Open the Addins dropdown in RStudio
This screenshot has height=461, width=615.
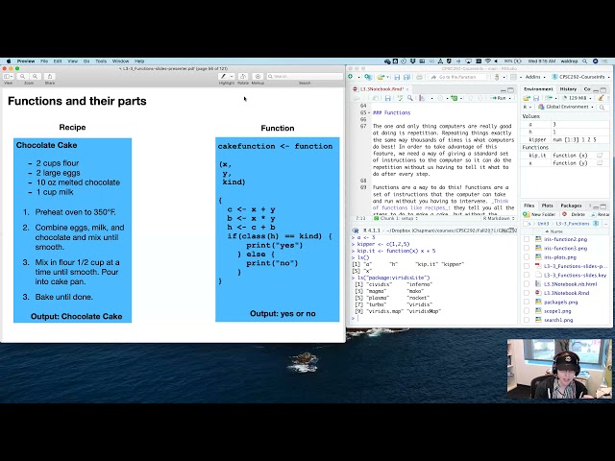(x=535, y=77)
